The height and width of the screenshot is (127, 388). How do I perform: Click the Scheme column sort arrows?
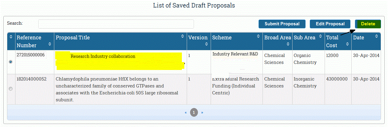258,36
